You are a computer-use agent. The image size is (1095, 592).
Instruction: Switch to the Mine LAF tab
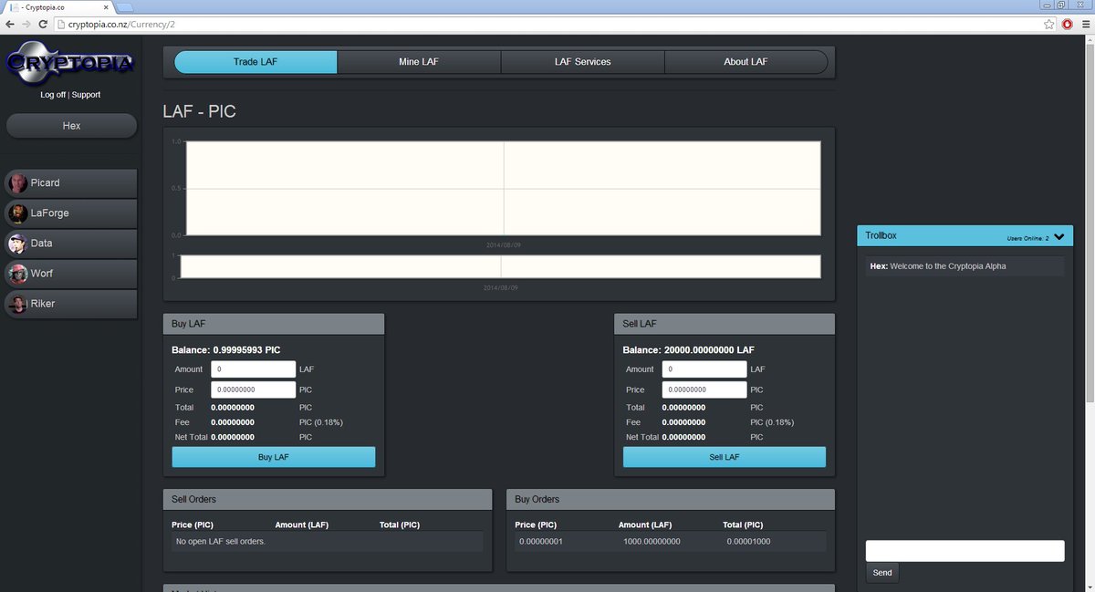[419, 61]
